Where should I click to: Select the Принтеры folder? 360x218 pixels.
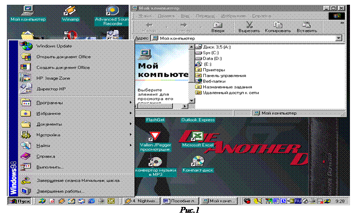210,70
